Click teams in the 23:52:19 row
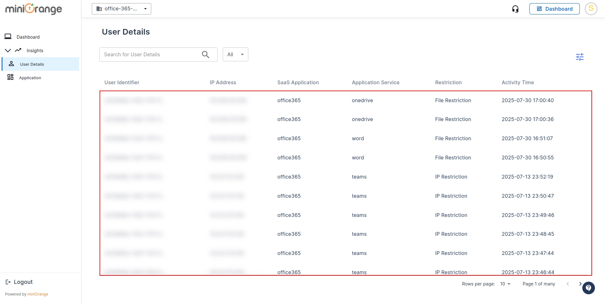 (359, 177)
